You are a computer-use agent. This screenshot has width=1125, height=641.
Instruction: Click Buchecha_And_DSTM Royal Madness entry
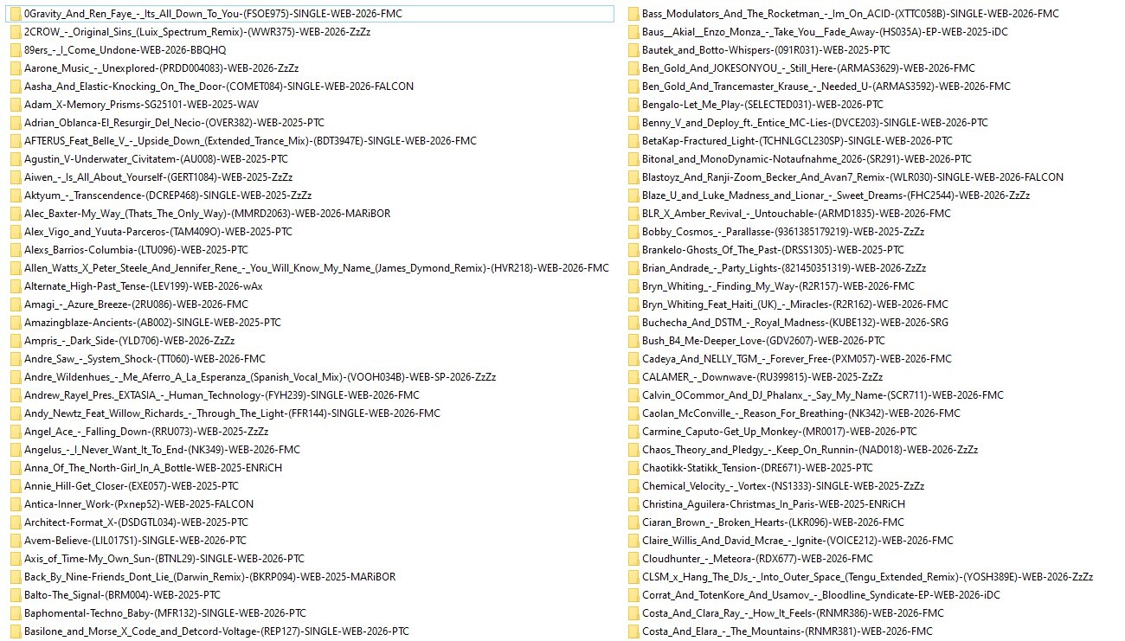coord(795,323)
